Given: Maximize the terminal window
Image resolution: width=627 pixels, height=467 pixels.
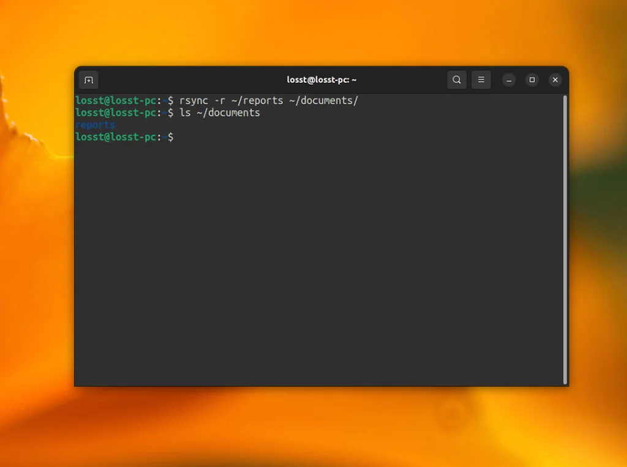Looking at the screenshot, I should pyautogui.click(x=532, y=80).
